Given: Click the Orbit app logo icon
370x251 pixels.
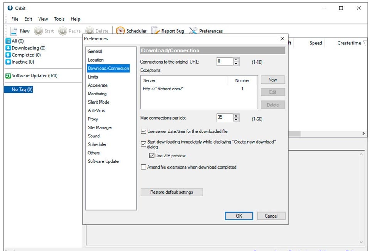Looking at the screenshot, I should (x=10, y=8).
